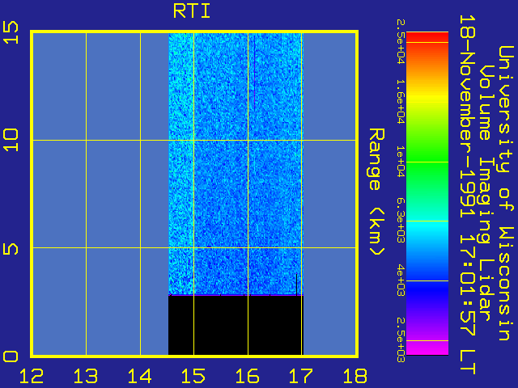Click the magenta band of the colorbar

pos(427,347)
